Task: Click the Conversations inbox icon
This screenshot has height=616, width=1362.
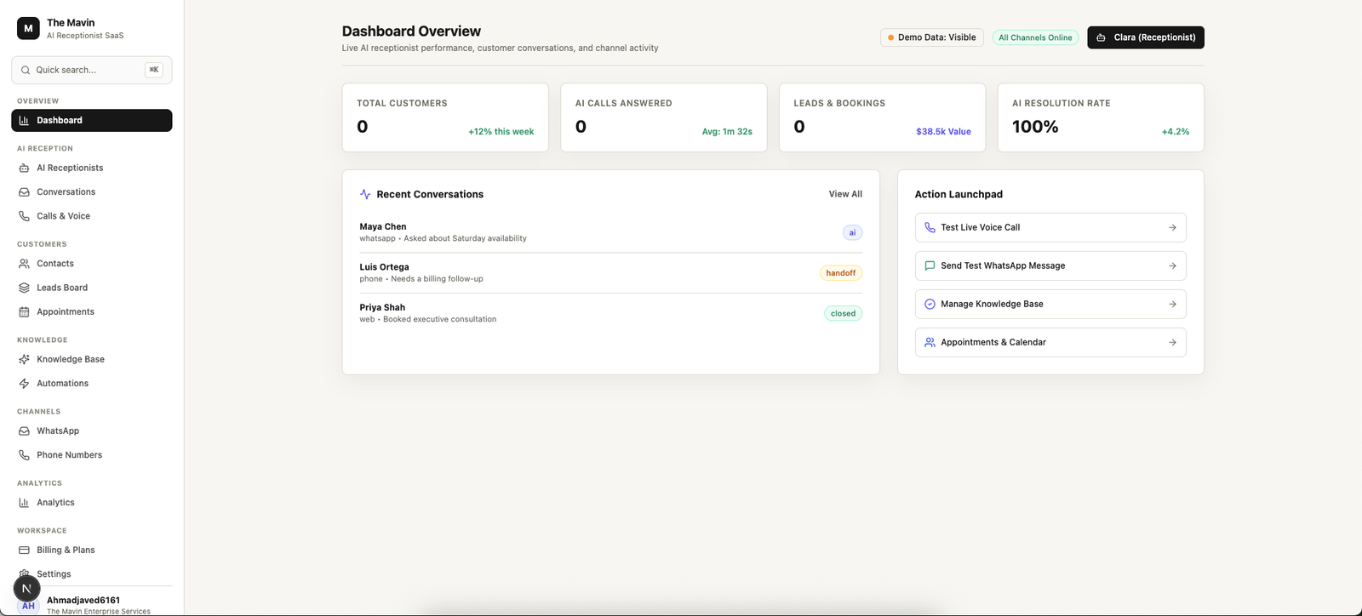Action: coord(24,192)
